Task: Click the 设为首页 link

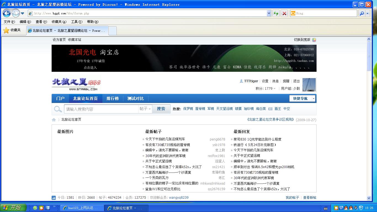Action: 59,40
